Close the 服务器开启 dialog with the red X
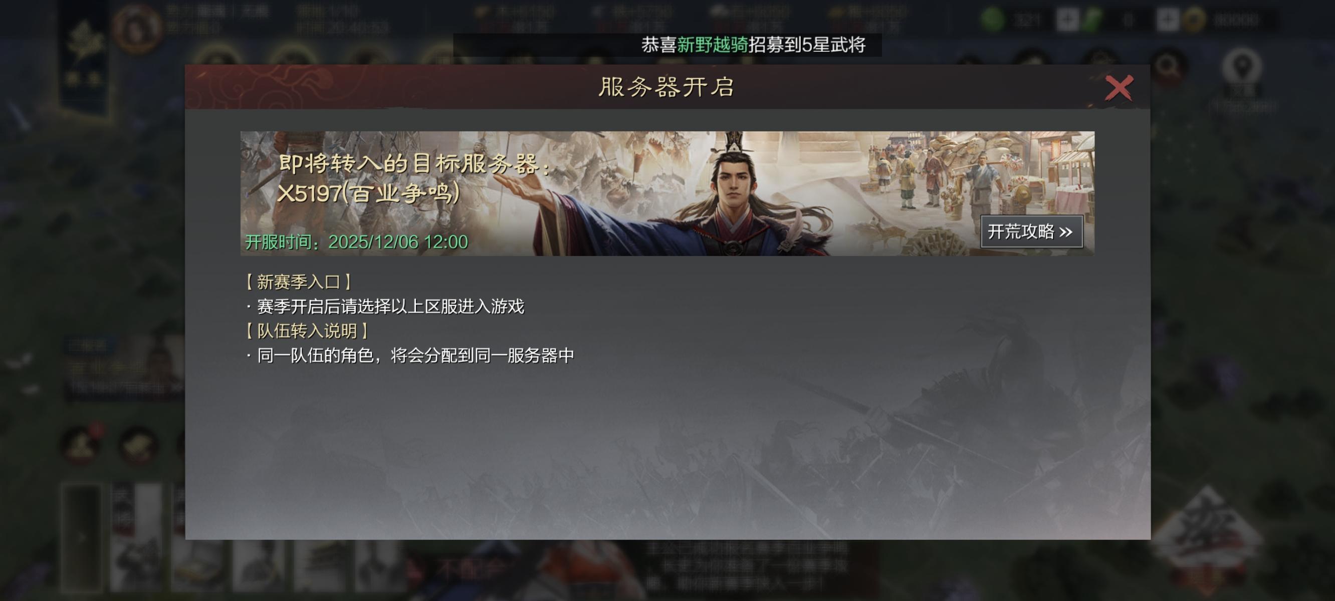This screenshot has height=601, width=1335. pos(1119,88)
